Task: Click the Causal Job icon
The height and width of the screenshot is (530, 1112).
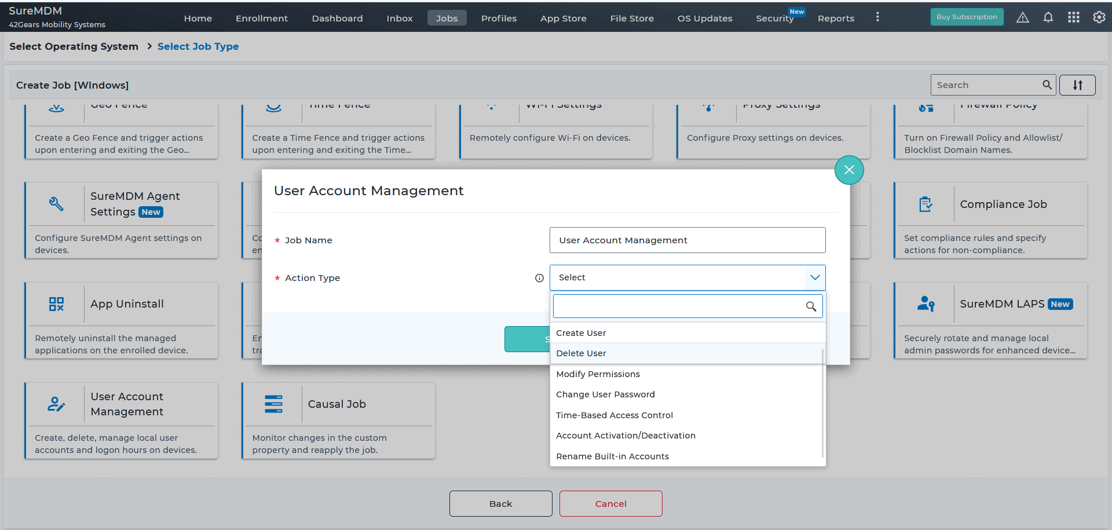Action: 273,404
